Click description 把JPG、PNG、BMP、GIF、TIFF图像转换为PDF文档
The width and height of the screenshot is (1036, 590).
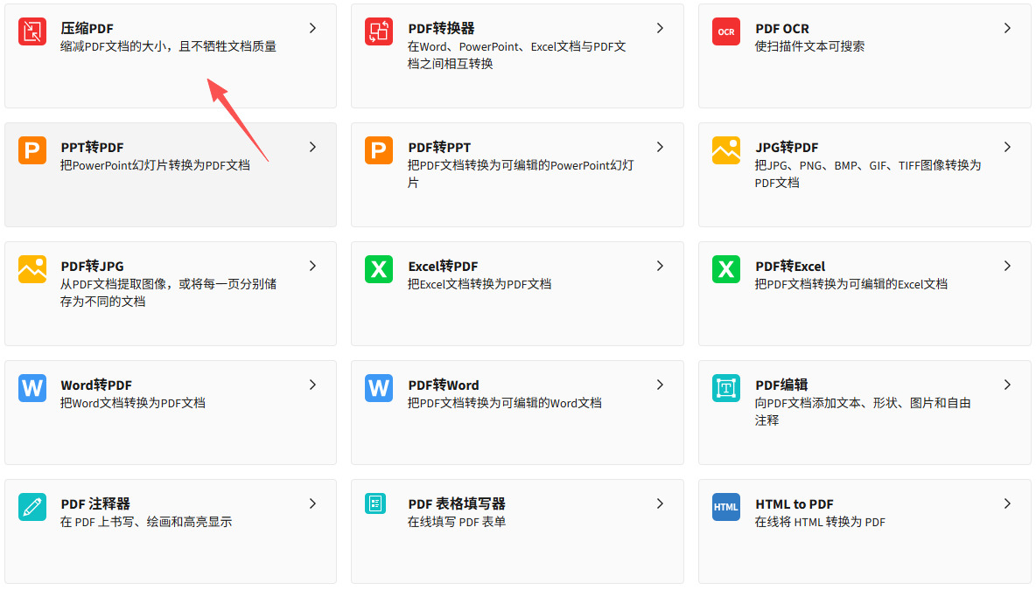pos(868,174)
